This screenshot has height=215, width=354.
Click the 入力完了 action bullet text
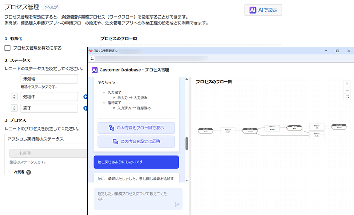coord(115,92)
